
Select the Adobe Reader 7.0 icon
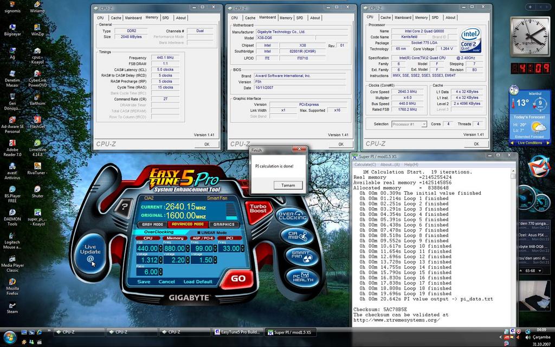[12, 148]
